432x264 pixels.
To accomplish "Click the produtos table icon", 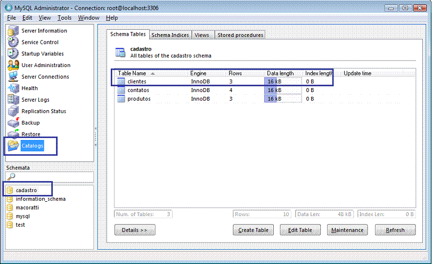I will (x=121, y=98).
